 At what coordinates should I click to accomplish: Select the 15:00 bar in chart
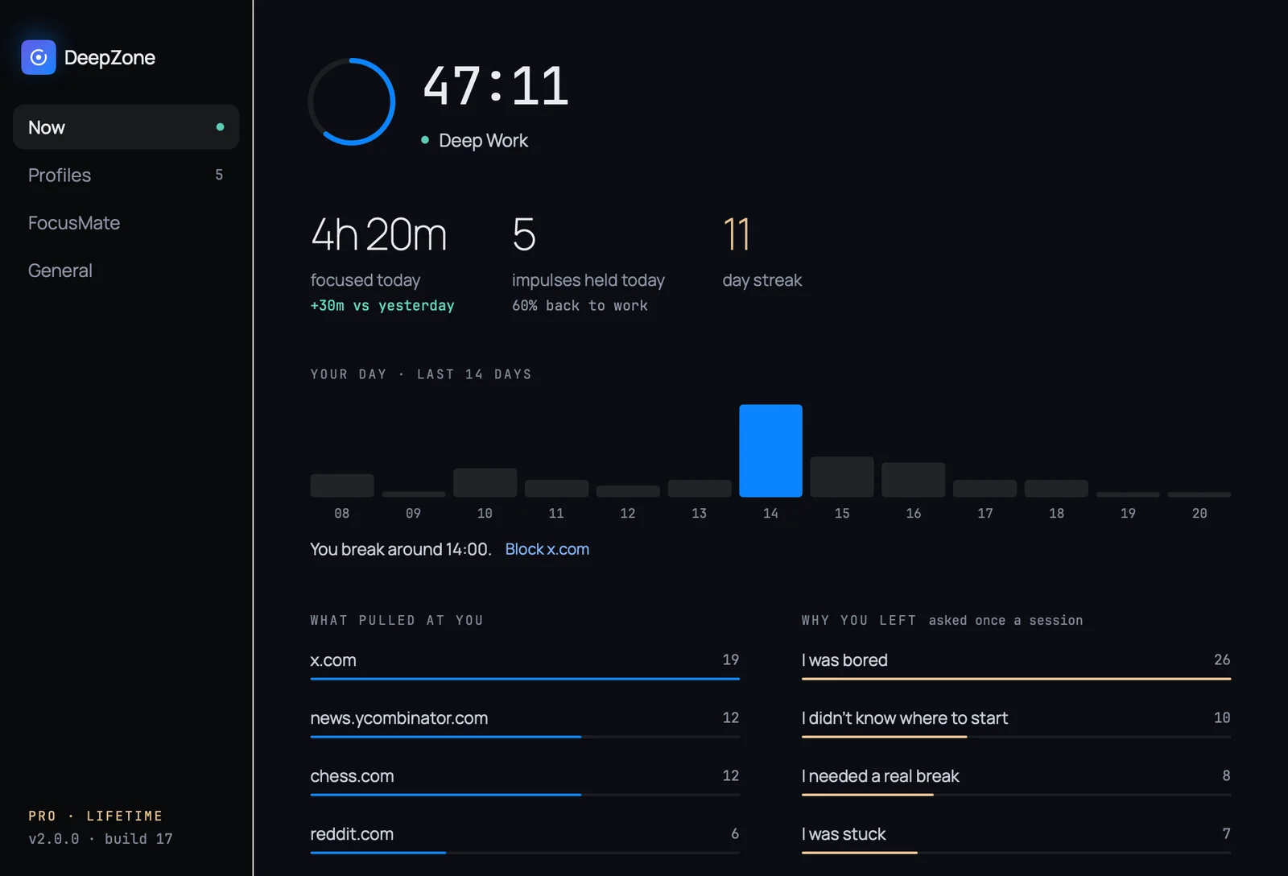click(x=842, y=477)
